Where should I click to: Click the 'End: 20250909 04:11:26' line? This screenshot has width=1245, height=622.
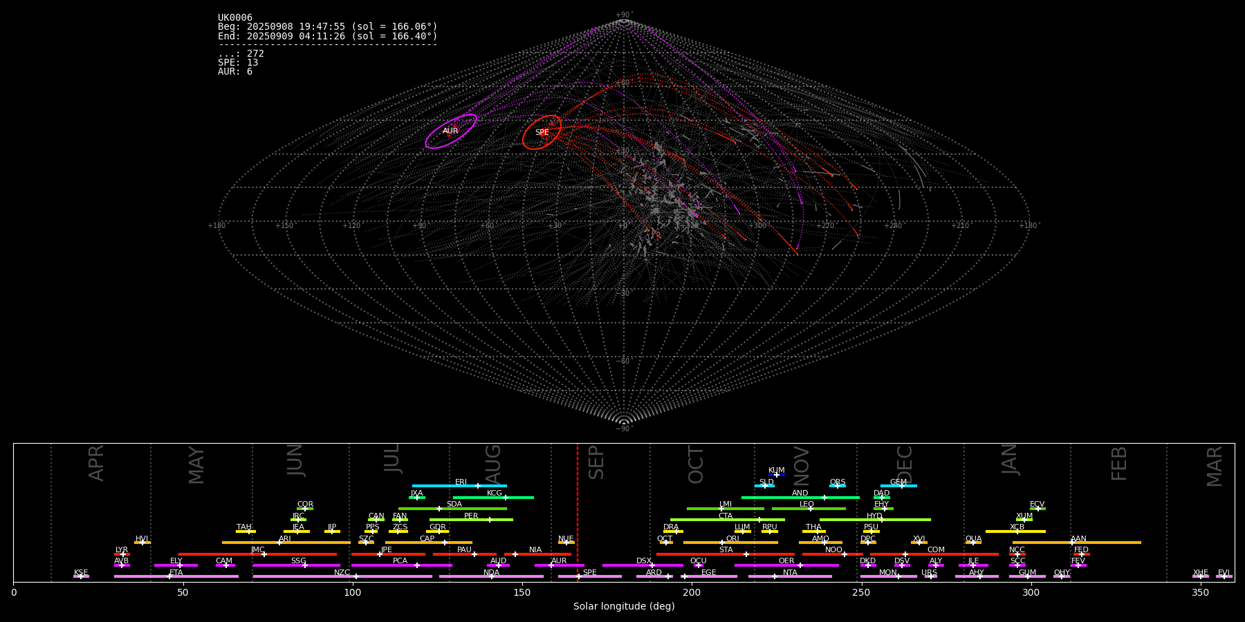point(328,36)
